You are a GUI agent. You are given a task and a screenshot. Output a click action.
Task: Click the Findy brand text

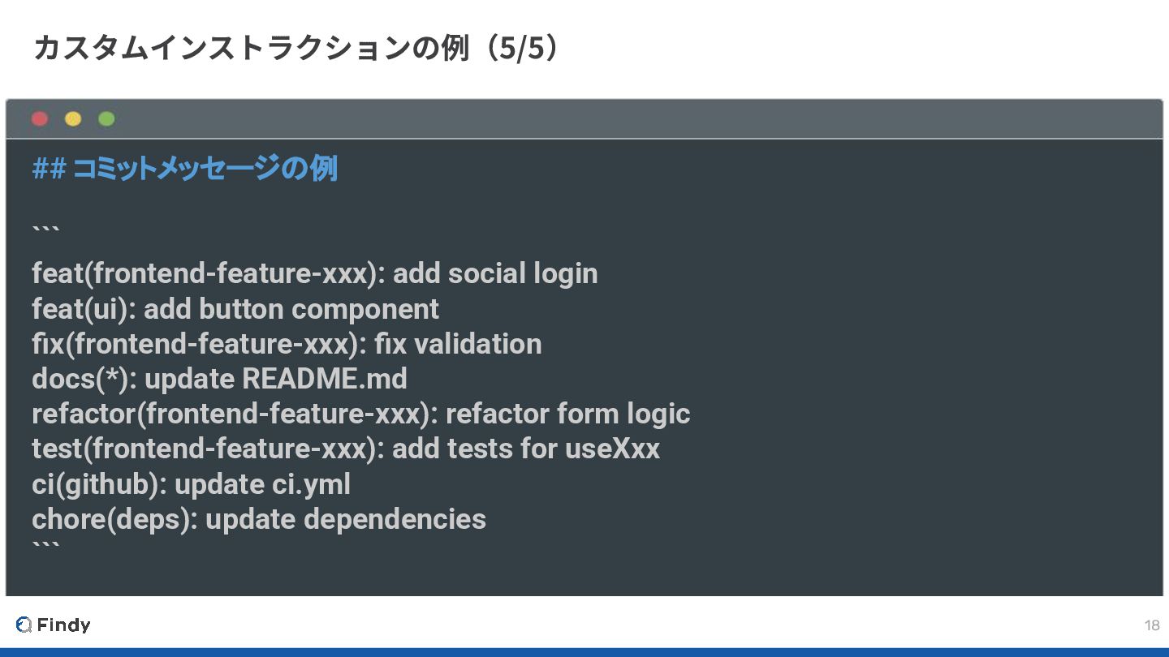pyautogui.click(x=63, y=625)
